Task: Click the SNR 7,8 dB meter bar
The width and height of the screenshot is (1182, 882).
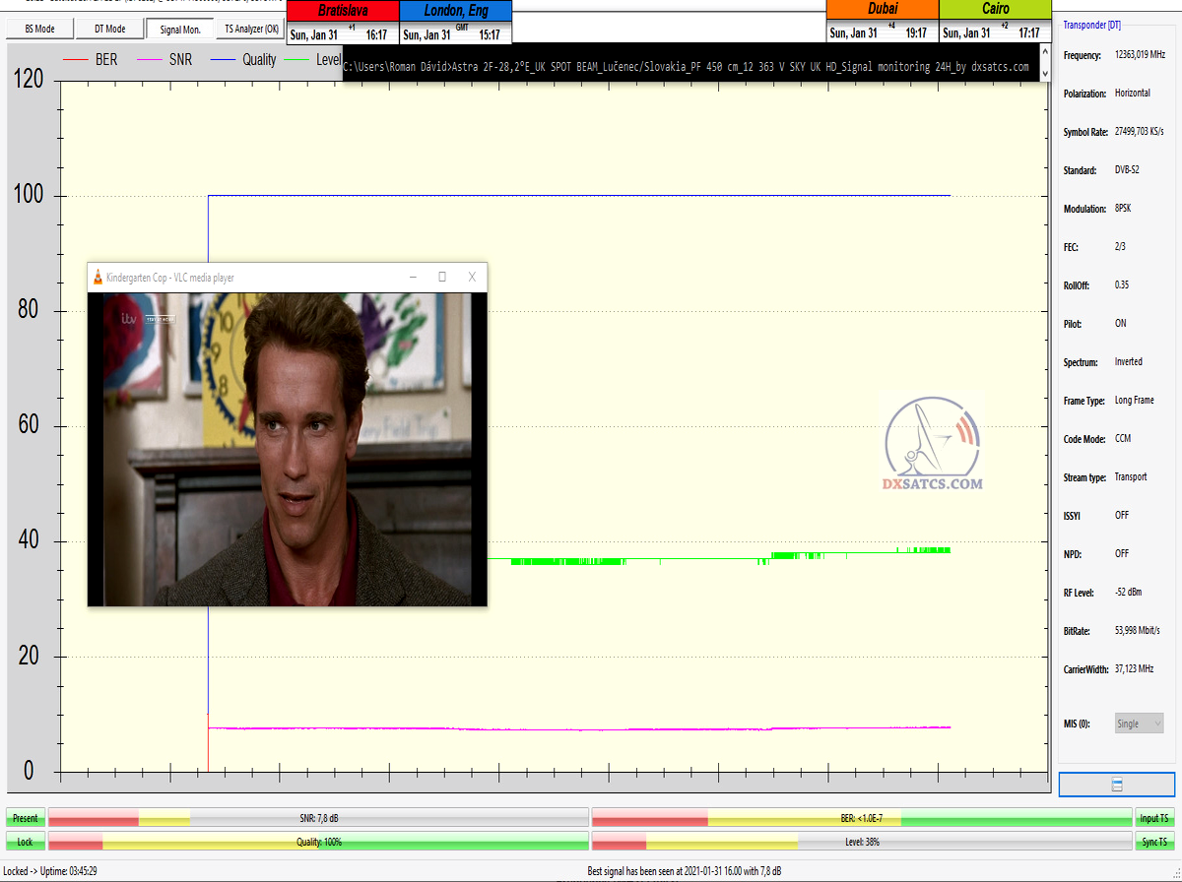Action: (x=318, y=818)
